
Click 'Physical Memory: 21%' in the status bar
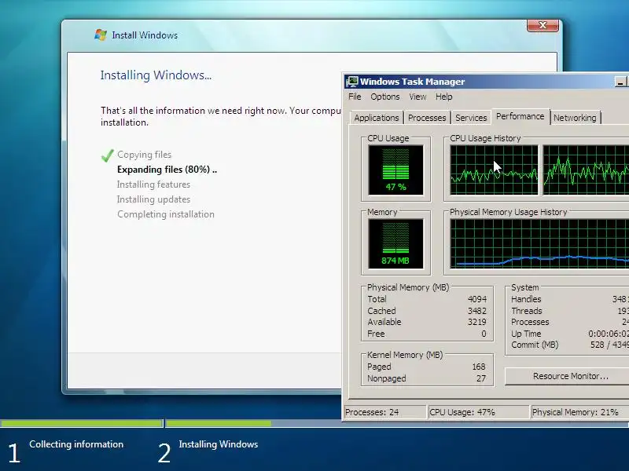[576, 412]
